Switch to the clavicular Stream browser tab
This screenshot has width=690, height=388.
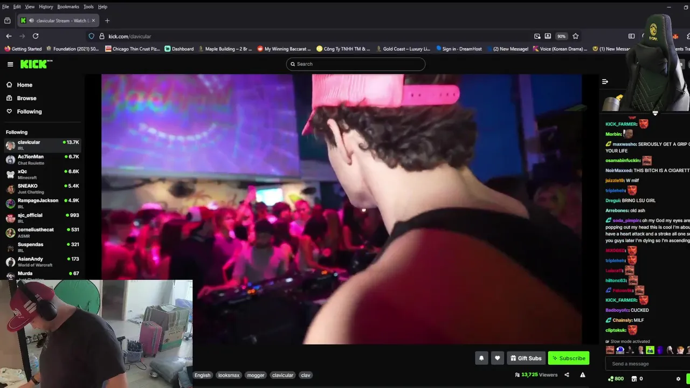coord(58,20)
